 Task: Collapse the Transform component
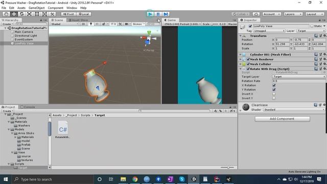(x=241, y=36)
